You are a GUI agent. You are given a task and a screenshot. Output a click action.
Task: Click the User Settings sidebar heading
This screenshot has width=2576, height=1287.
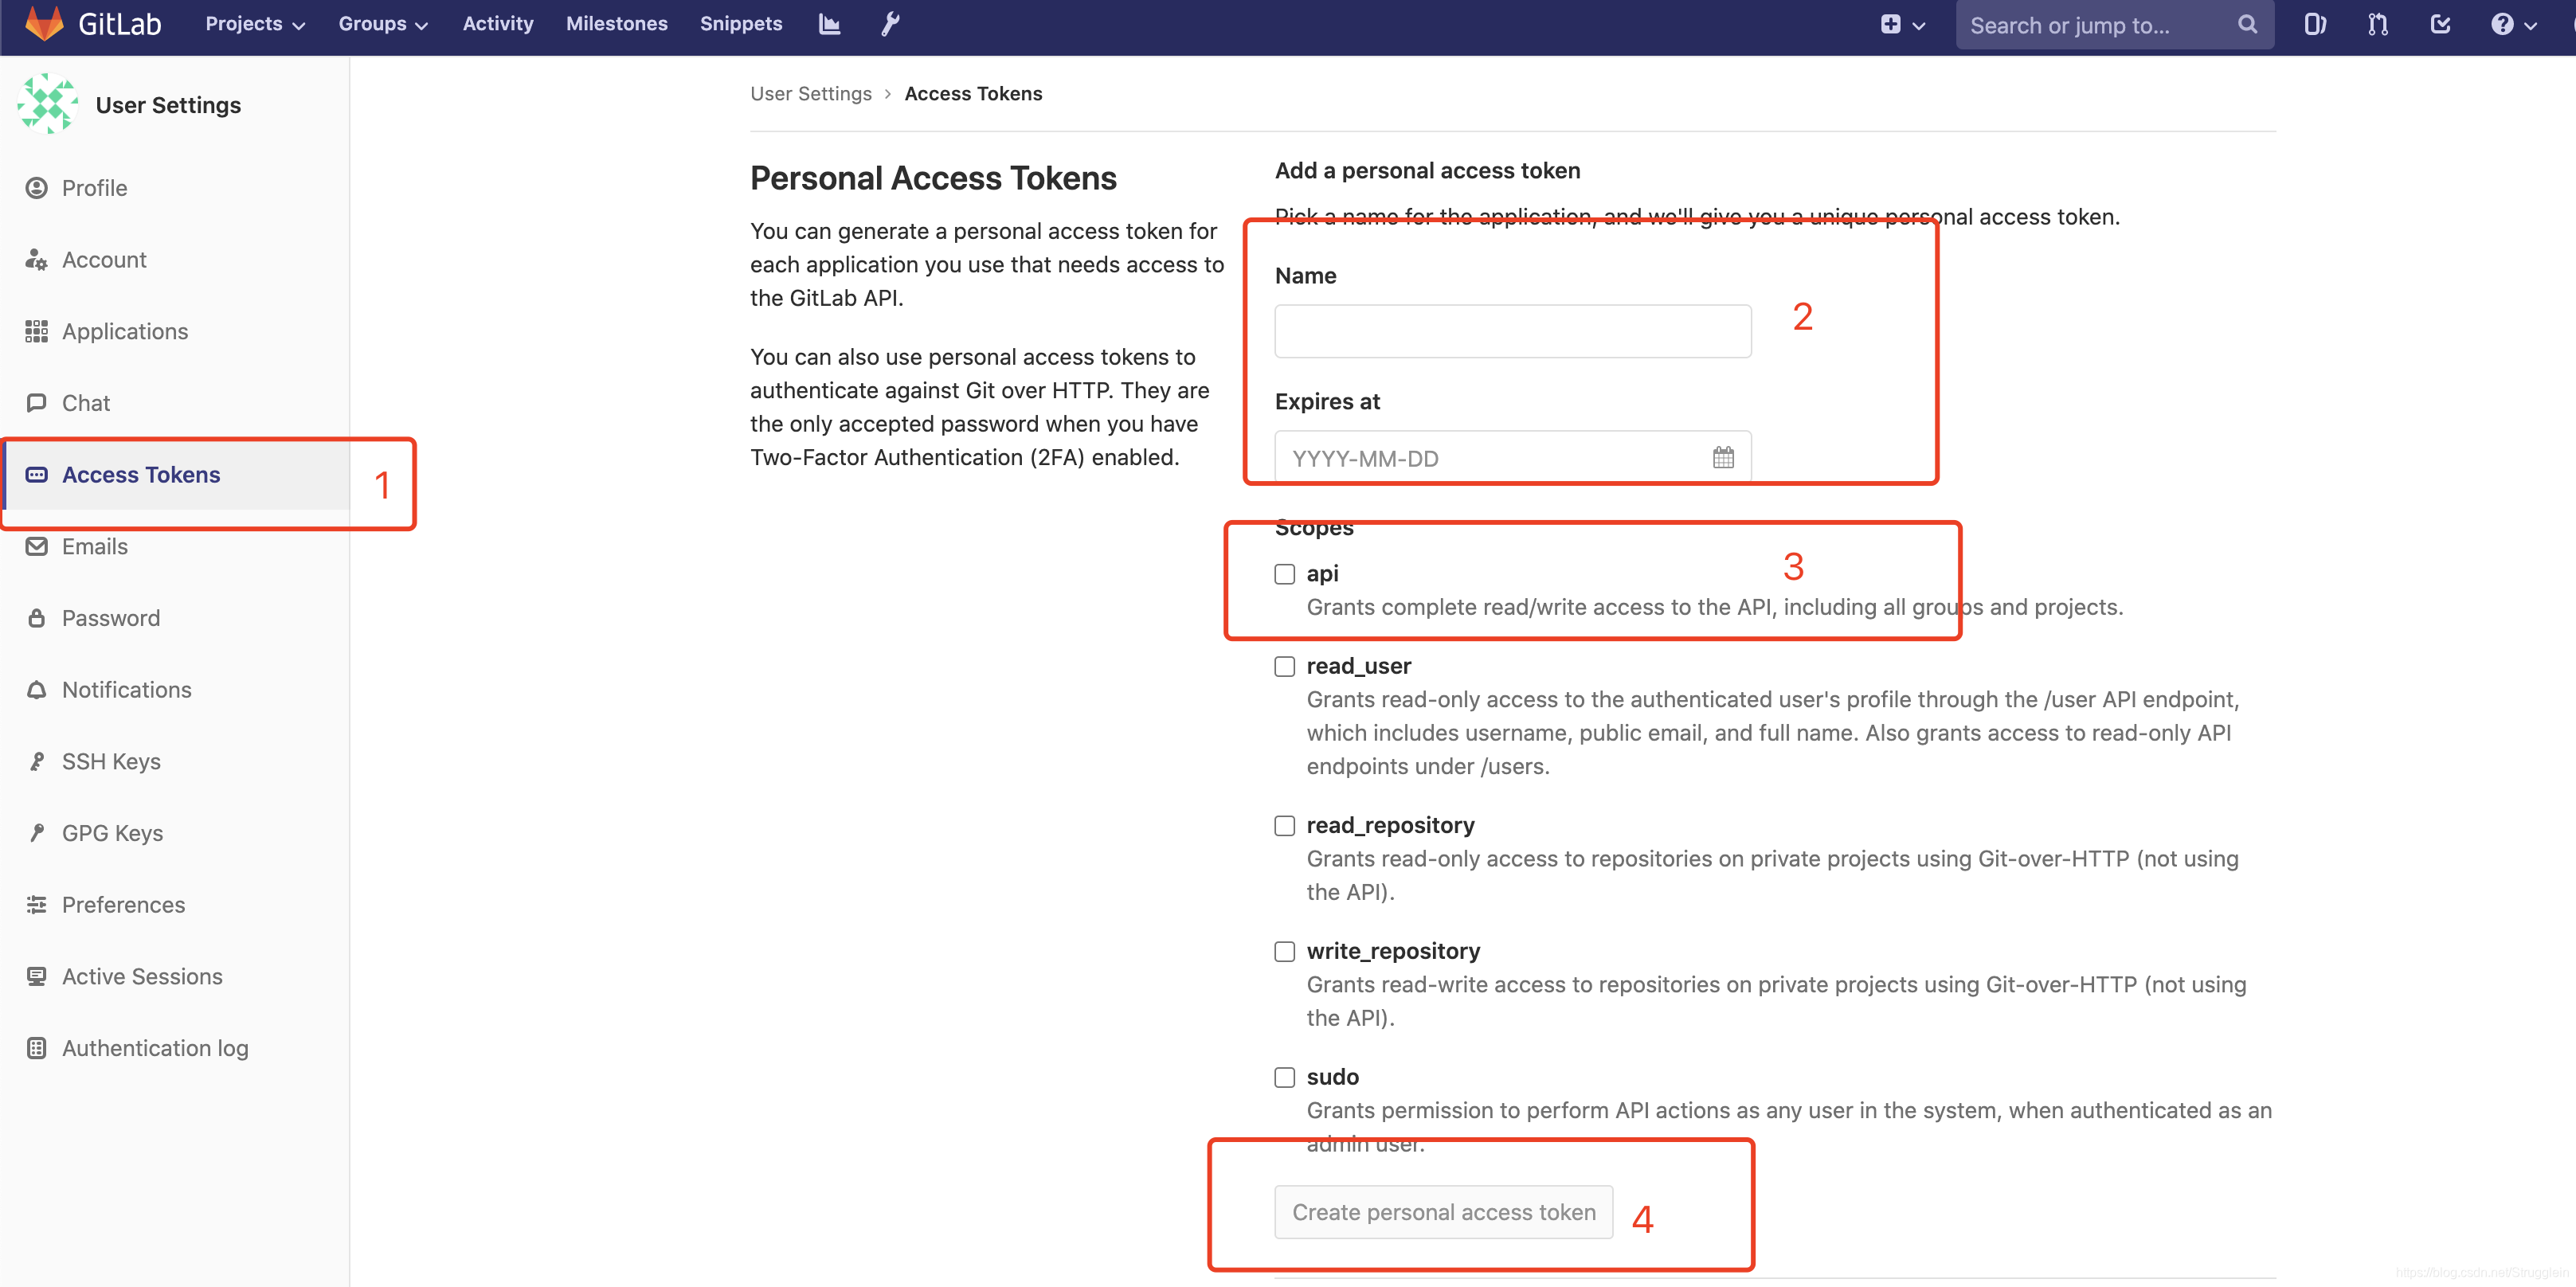(168, 105)
